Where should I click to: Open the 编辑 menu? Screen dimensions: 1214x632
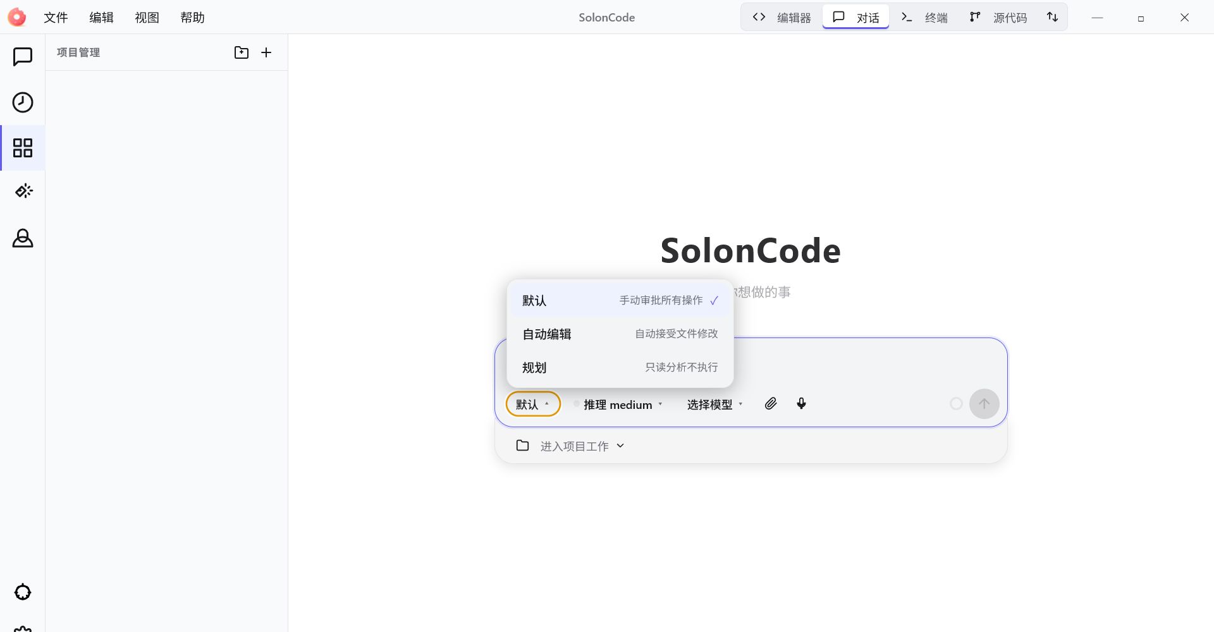tap(101, 18)
